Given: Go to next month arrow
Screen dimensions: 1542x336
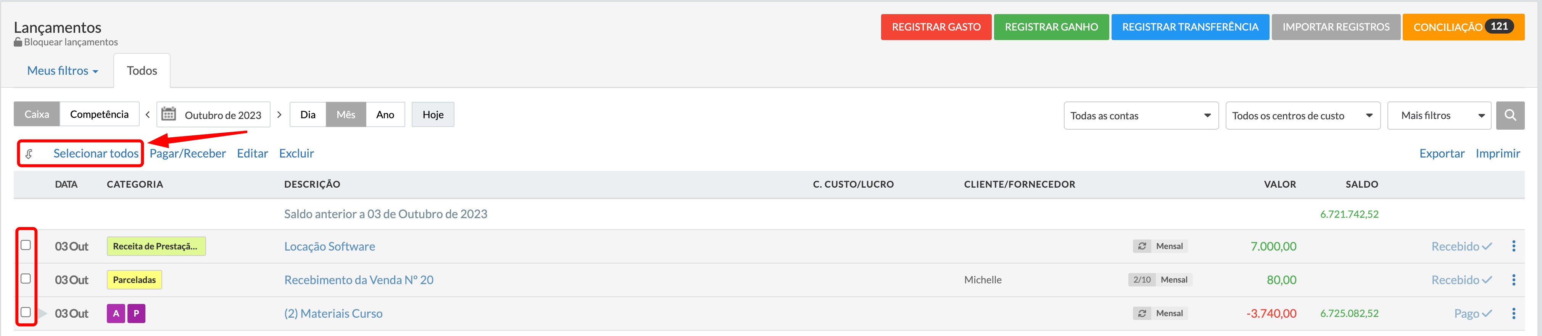Looking at the screenshot, I should (x=279, y=114).
